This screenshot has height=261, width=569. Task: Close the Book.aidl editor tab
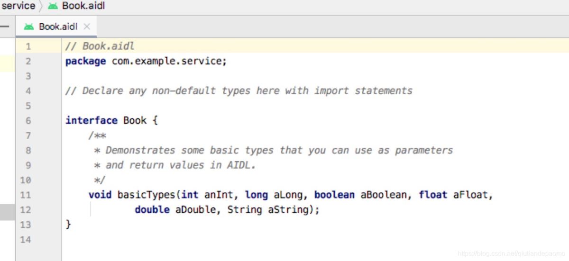(x=87, y=27)
